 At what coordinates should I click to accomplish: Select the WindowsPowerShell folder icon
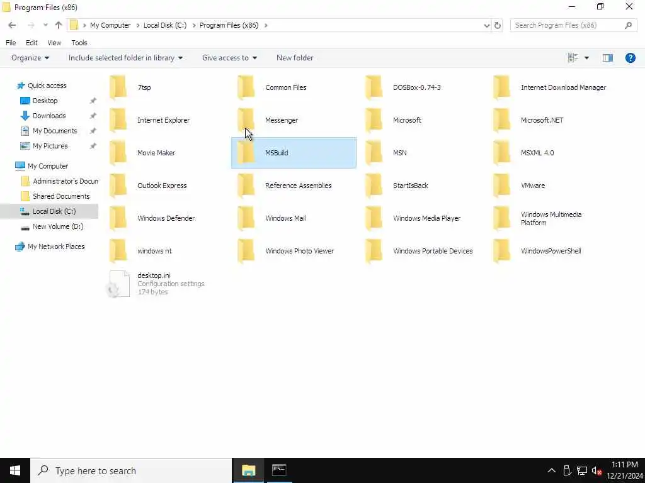[502, 251]
